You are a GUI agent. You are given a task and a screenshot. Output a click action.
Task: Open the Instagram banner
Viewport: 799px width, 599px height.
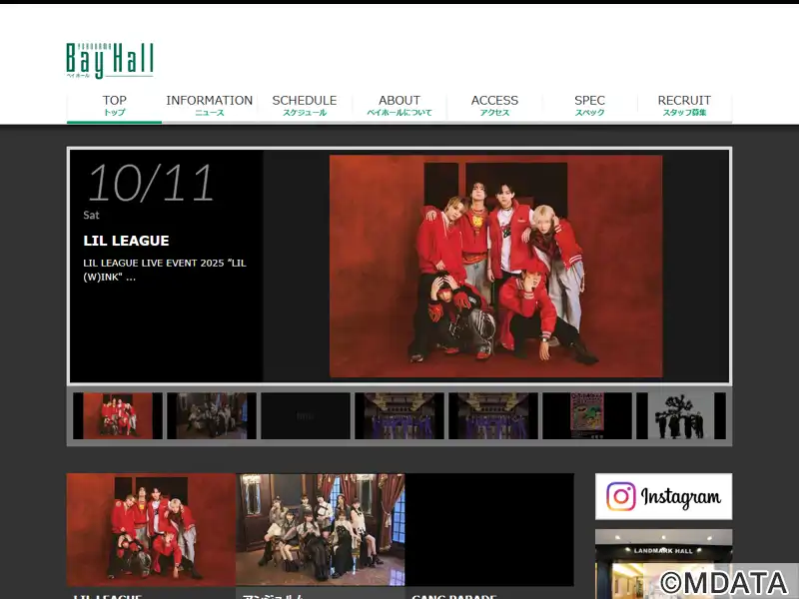coord(663,496)
